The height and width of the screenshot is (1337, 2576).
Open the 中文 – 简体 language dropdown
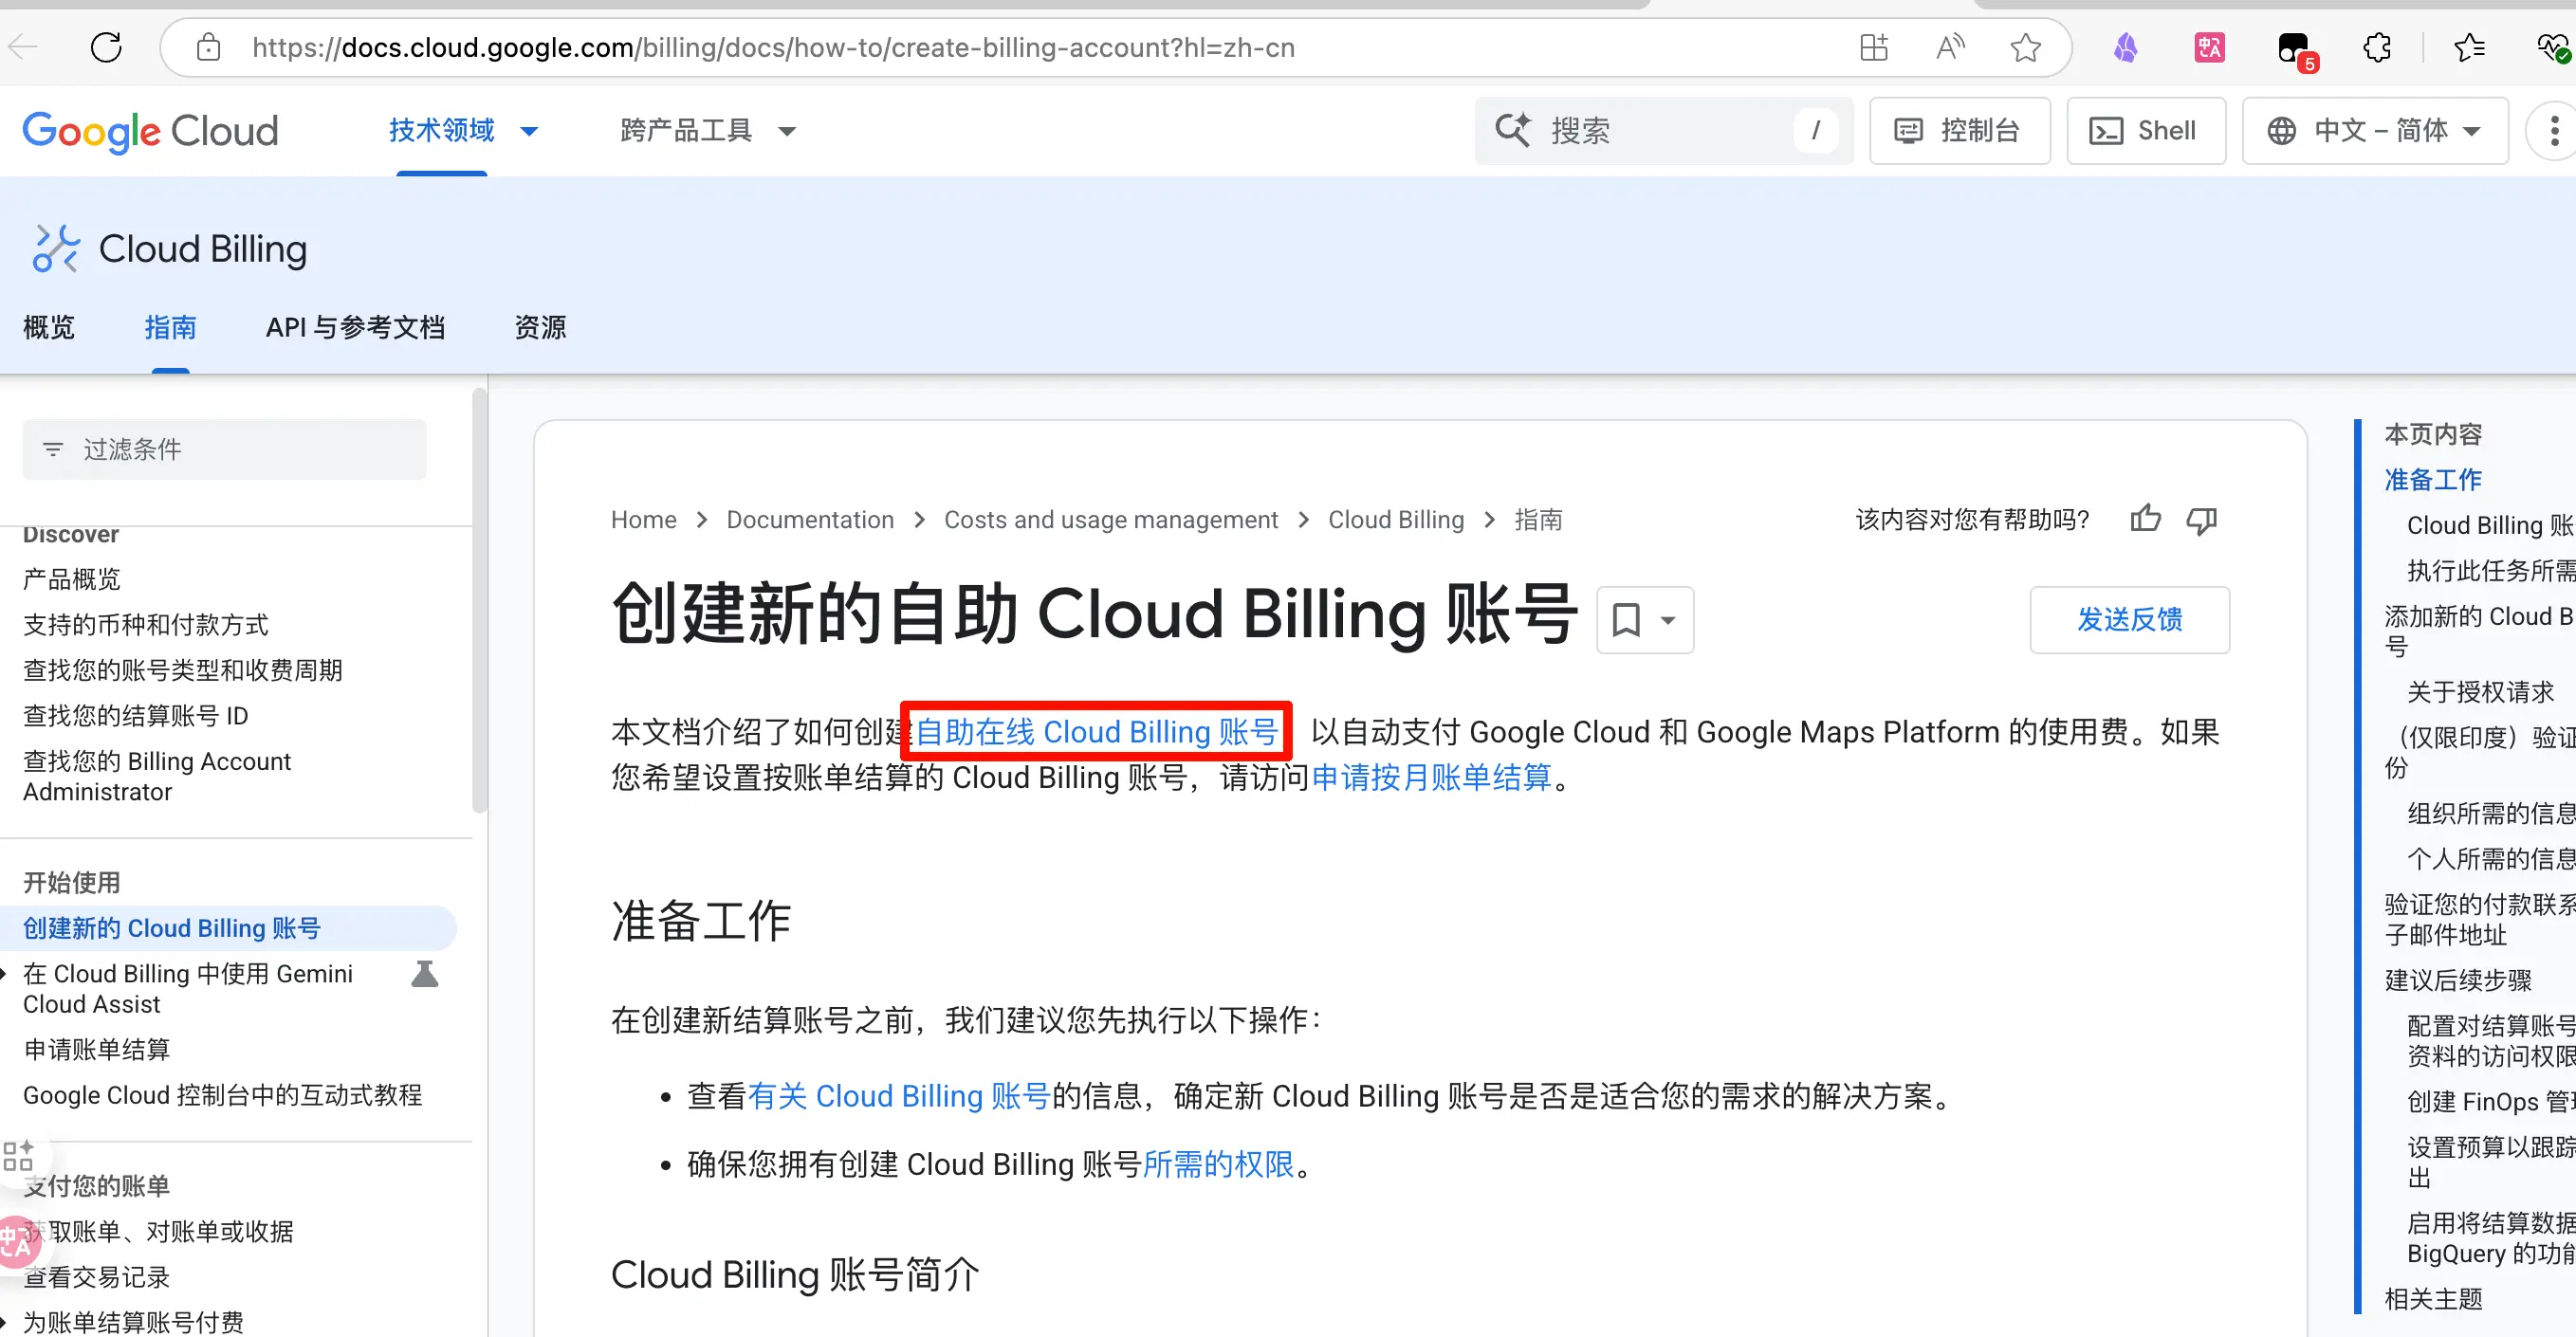pyautogui.click(x=2375, y=131)
